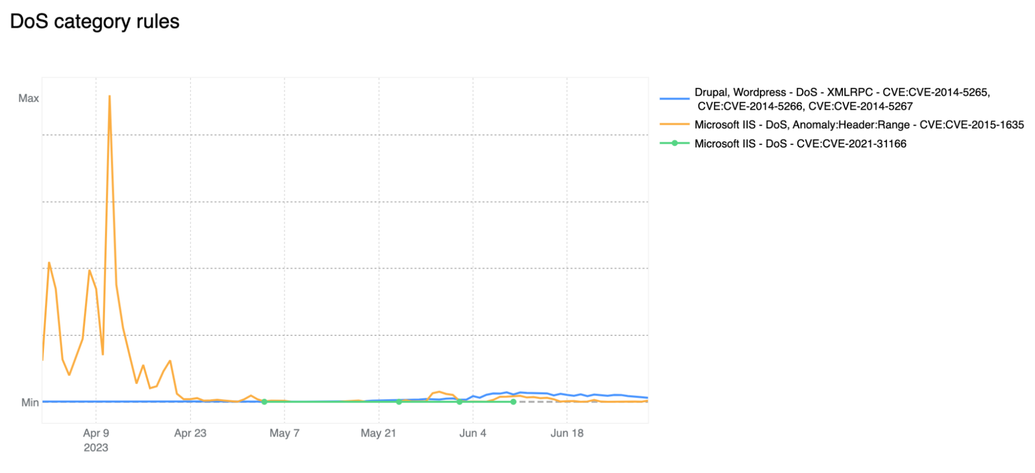The height and width of the screenshot is (473, 1035).
Task: Hide the Microsoft IIS CVE-2021-31166 series label
Action: 800,144
